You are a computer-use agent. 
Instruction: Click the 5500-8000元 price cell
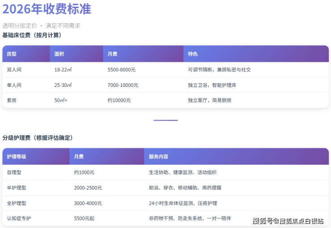(x=122, y=70)
